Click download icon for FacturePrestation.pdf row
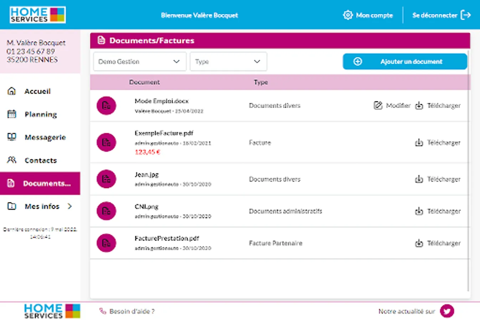This screenshot has width=480, height=320. coord(419,243)
